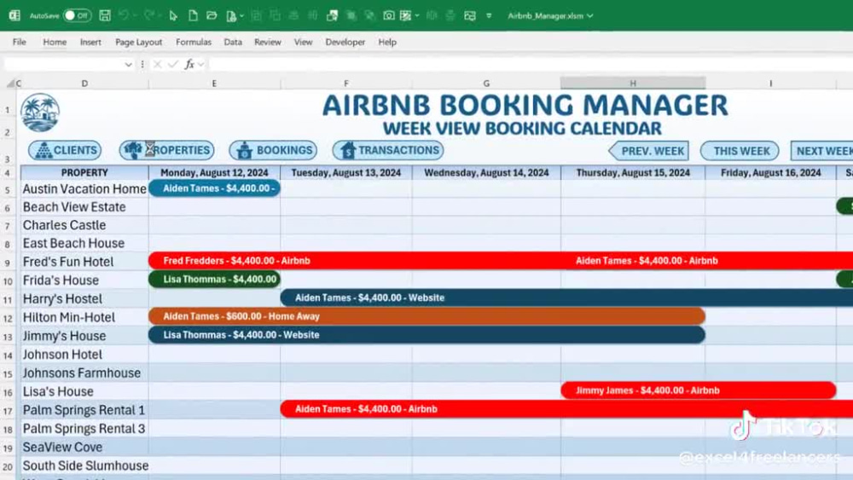
Task: Open Aiden Tames Airbnb booking on Fred's Fun Hotel
Action: pyautogui.click(x=706, y=261)
